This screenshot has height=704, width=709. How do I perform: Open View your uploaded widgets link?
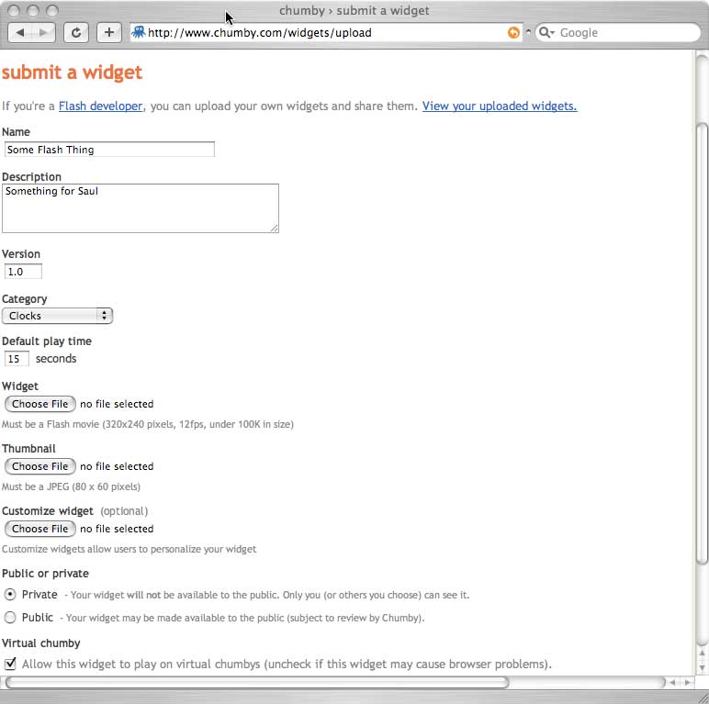point(500,106)
